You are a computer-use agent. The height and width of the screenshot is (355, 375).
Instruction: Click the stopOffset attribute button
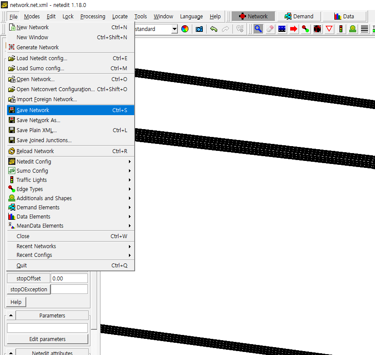[28, 278]
